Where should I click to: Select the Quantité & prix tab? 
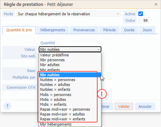pyautogui.click(x=19, y=30)
